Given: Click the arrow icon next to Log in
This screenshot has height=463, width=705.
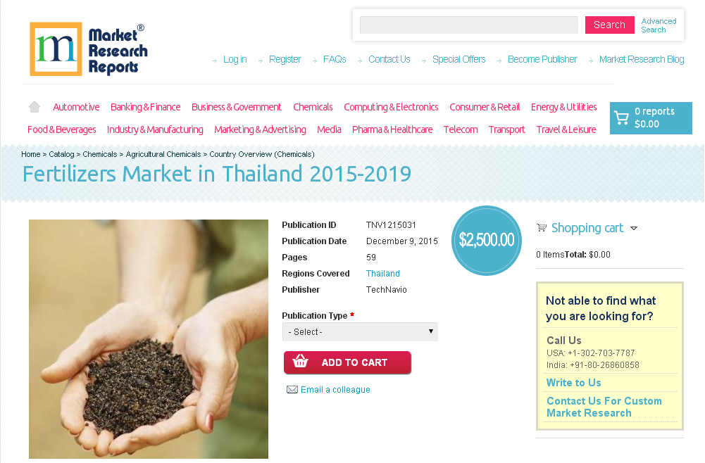Looking at the screenshot, I should coord(215,60).
